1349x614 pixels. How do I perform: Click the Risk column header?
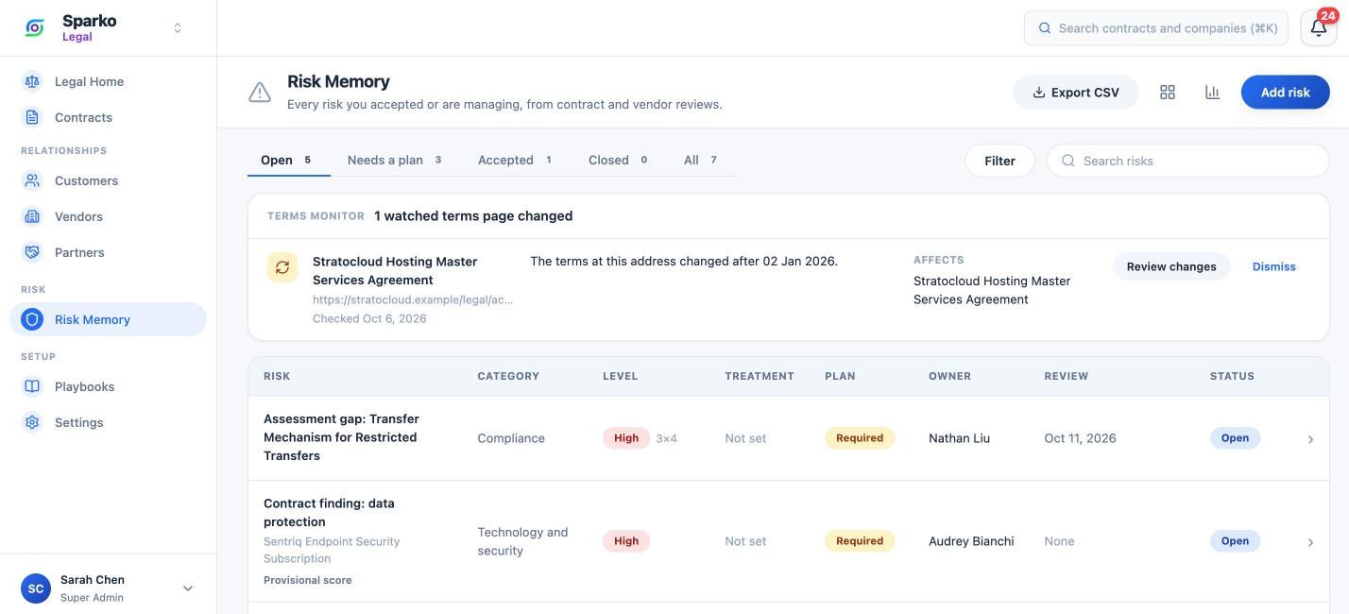(x=277, y=376)
